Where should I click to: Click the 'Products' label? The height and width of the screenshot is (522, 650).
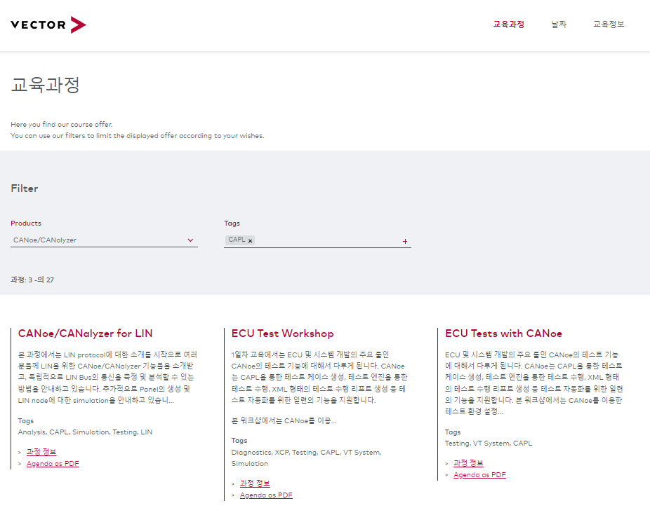click(x=26, y=224)
